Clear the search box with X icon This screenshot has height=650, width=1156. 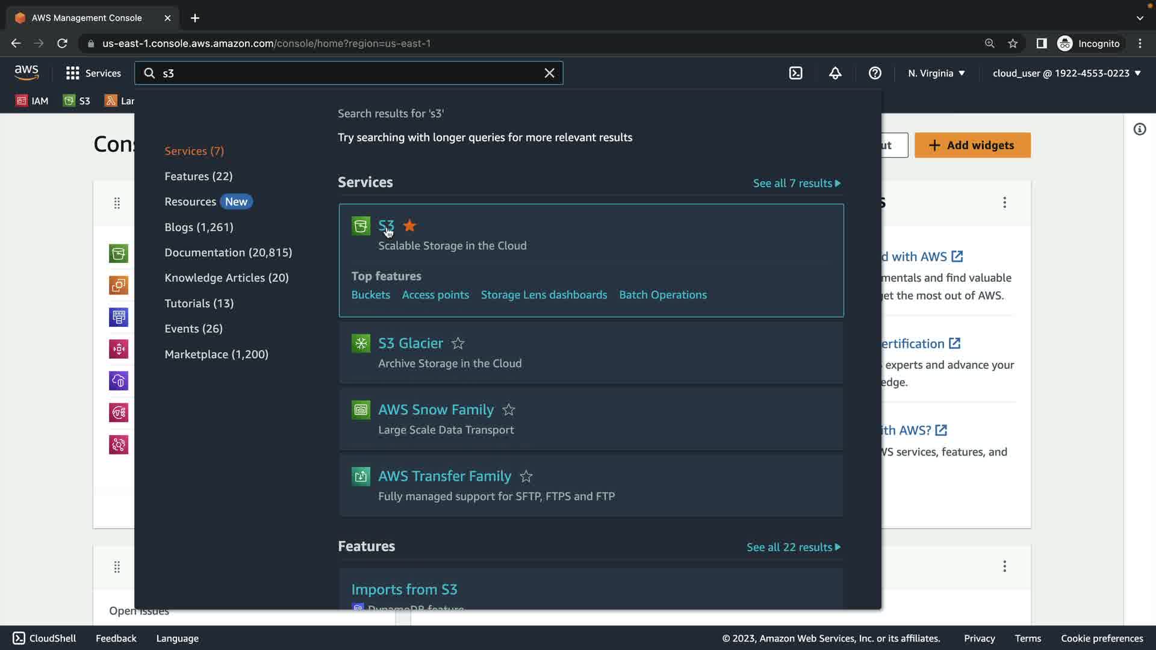549,73
